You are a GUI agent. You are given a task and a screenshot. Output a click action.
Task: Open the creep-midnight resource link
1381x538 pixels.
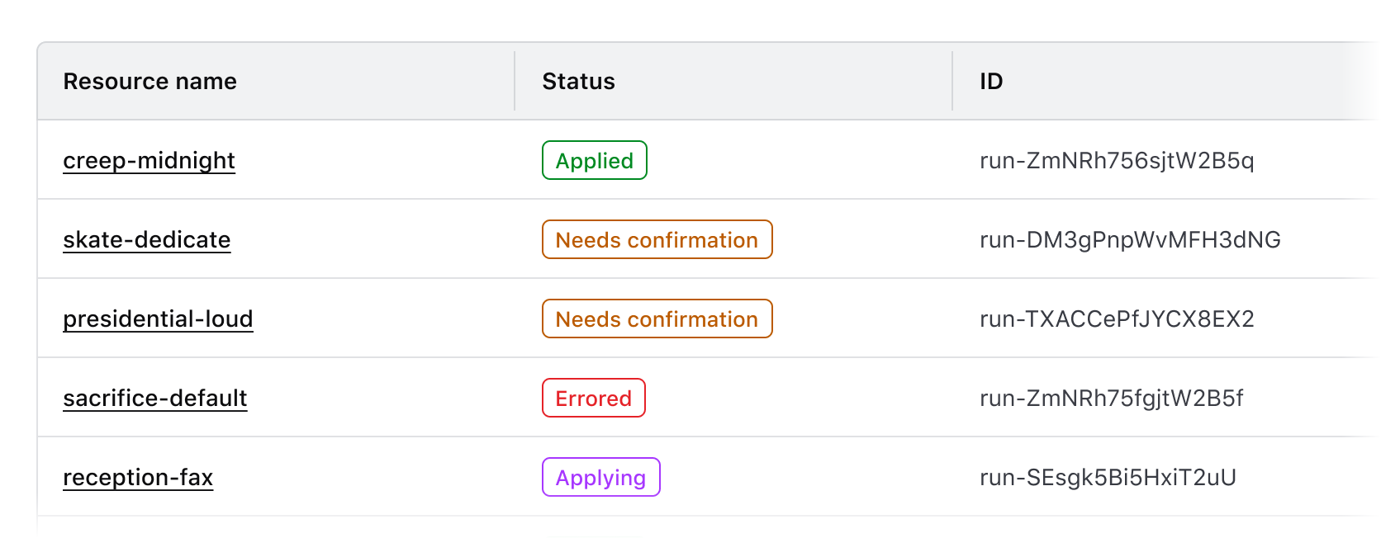point(149,160)
